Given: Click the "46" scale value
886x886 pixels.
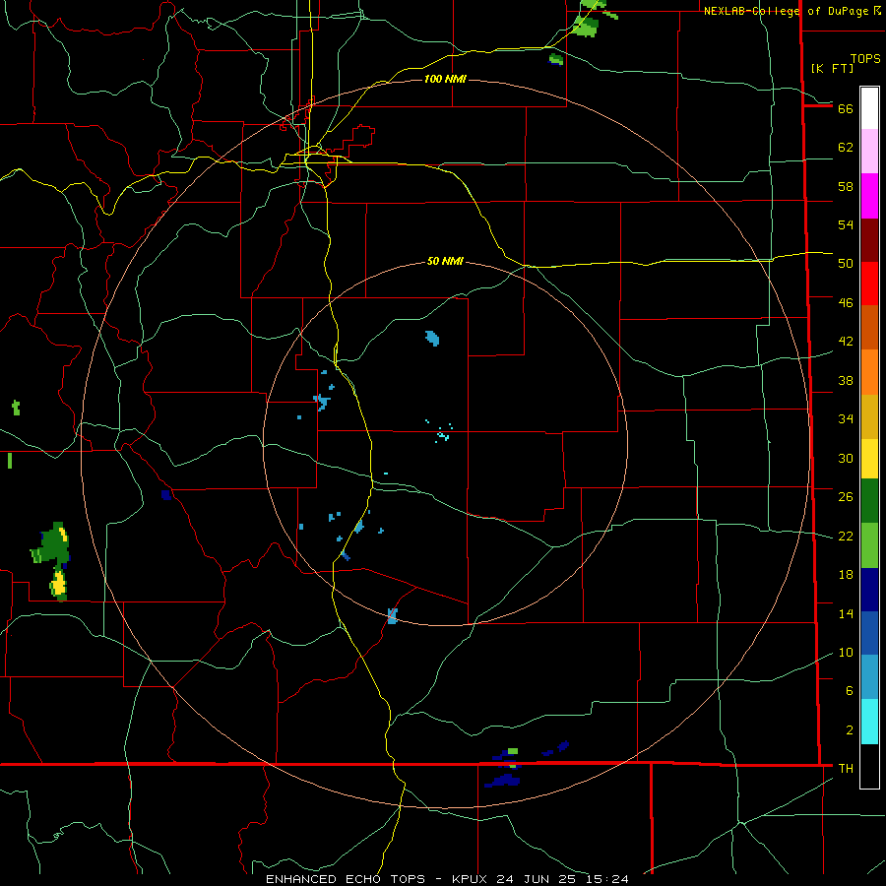Looking at the screenshot, I should [846, 303].
